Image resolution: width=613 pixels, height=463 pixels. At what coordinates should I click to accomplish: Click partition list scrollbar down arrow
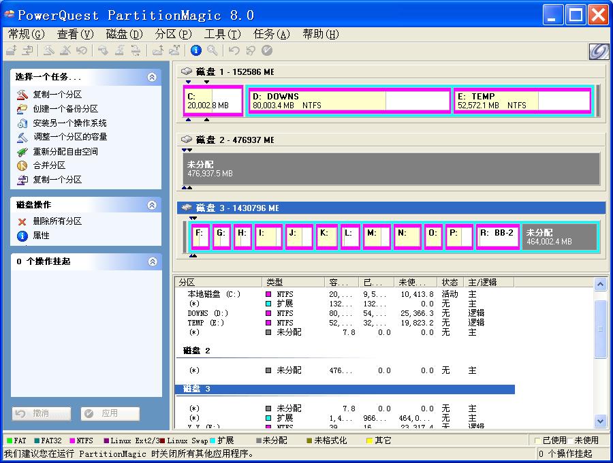pos(600,421)
